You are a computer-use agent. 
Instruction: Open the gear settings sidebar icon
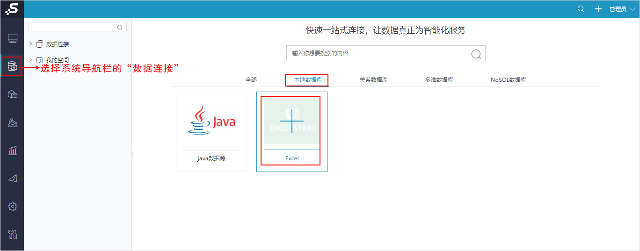(13, 206)
